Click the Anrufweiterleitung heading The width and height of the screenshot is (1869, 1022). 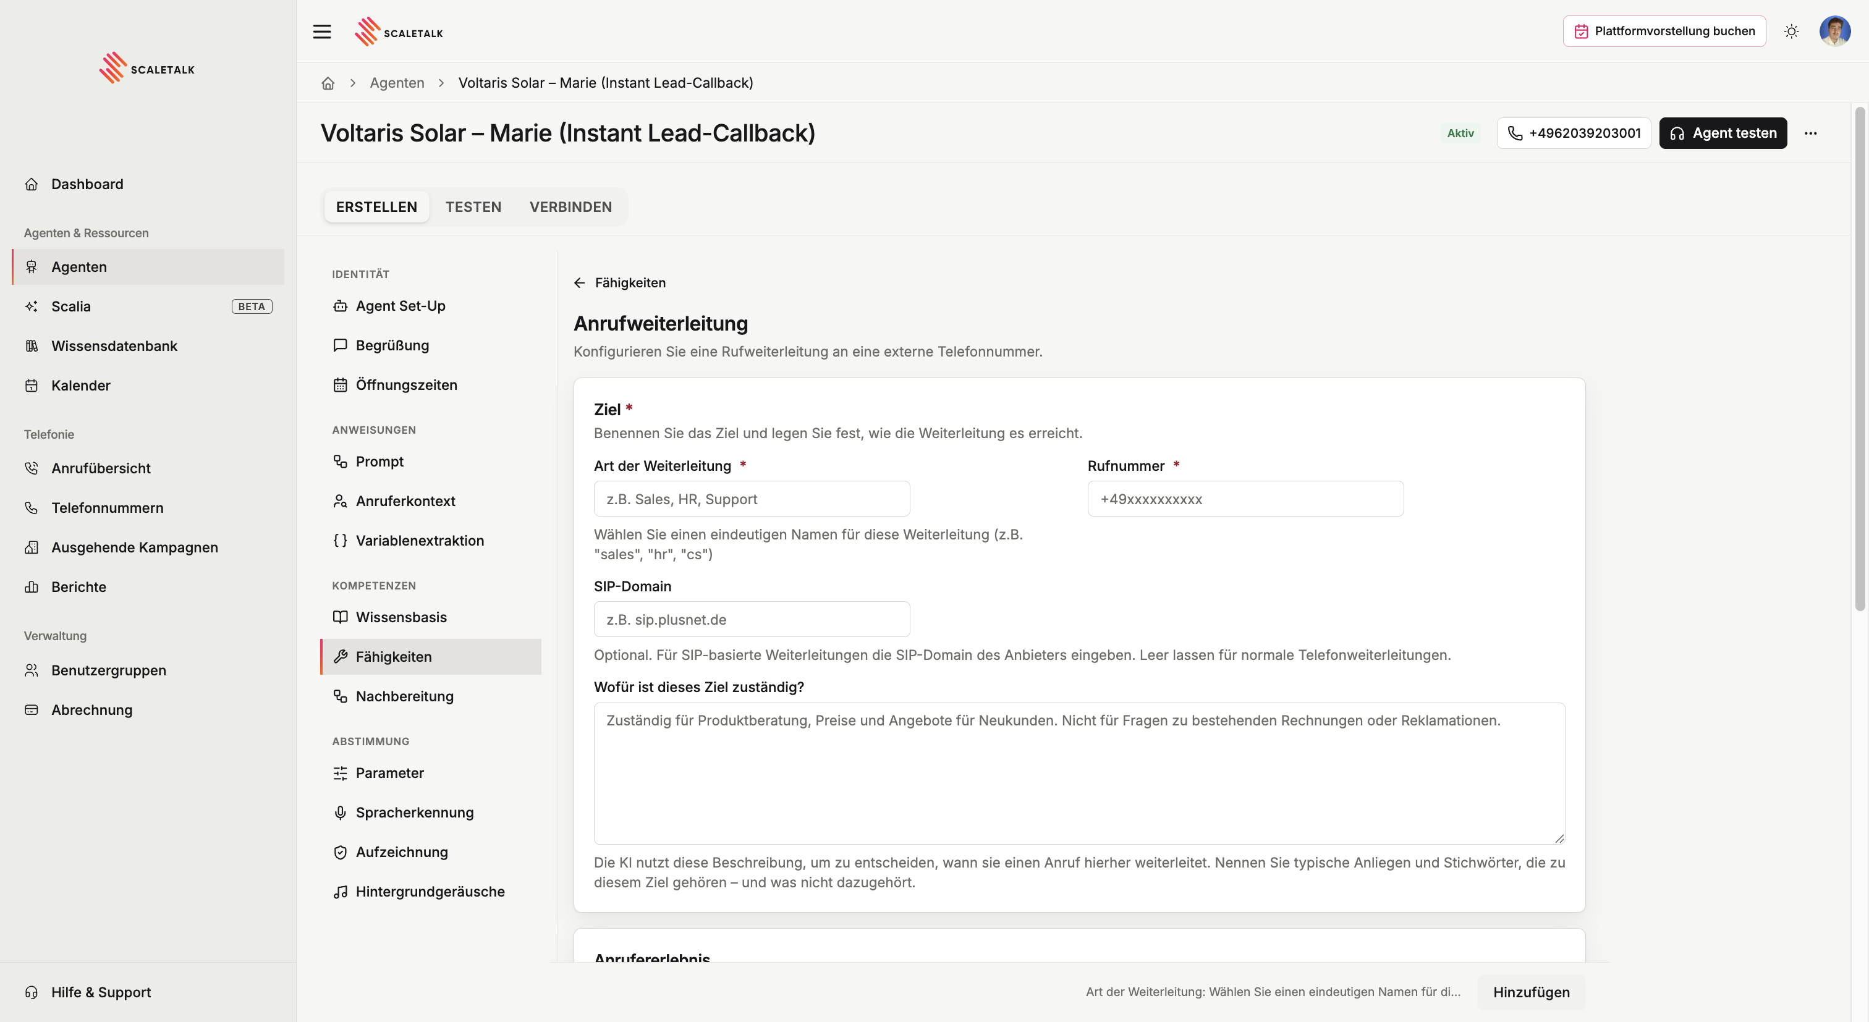(660, 324)
